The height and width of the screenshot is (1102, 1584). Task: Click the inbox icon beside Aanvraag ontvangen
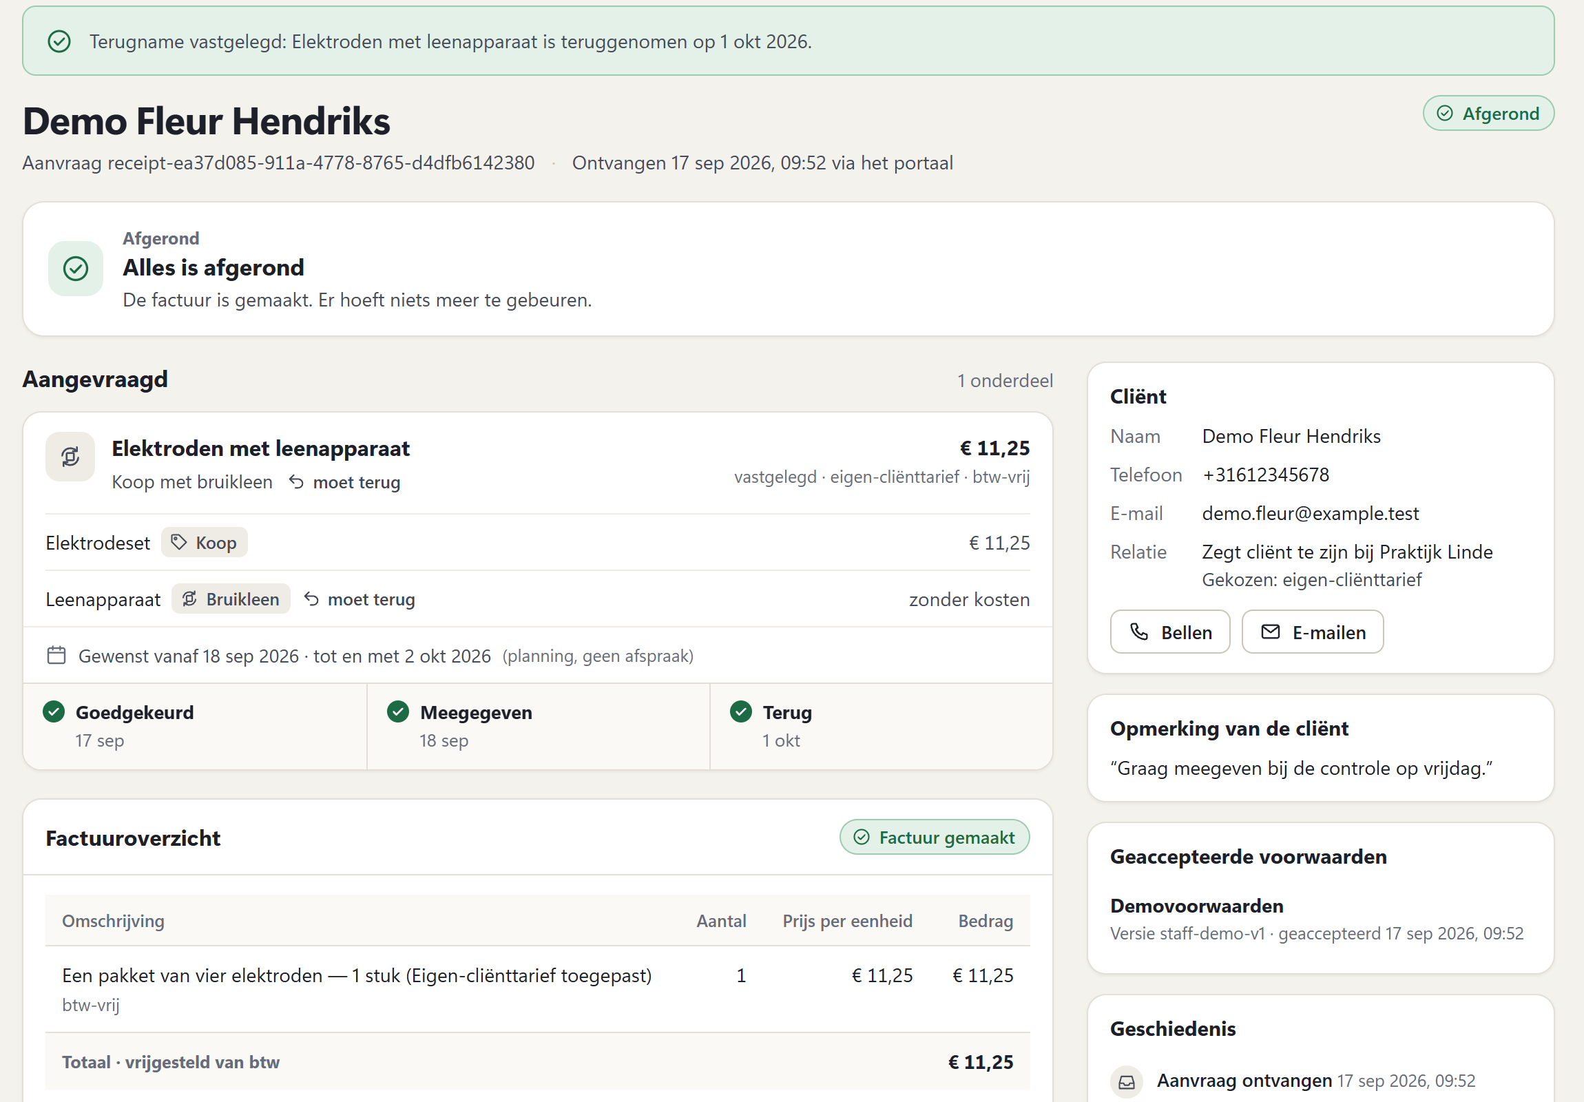1127,1081
